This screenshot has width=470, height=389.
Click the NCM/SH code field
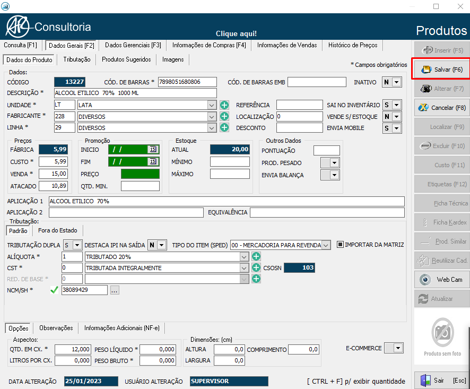[x=84, y=290]
